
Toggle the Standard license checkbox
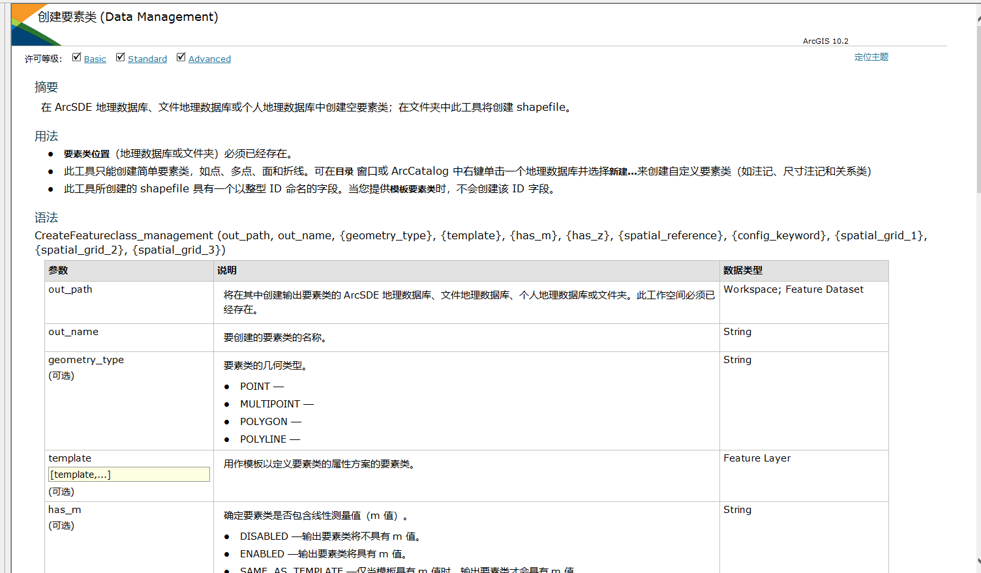click(121, 57)
